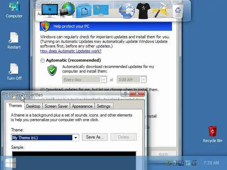Select the Automatic (recommended) radio option
Viewport: 227px width, 170px height.
(x=43, y=60)
